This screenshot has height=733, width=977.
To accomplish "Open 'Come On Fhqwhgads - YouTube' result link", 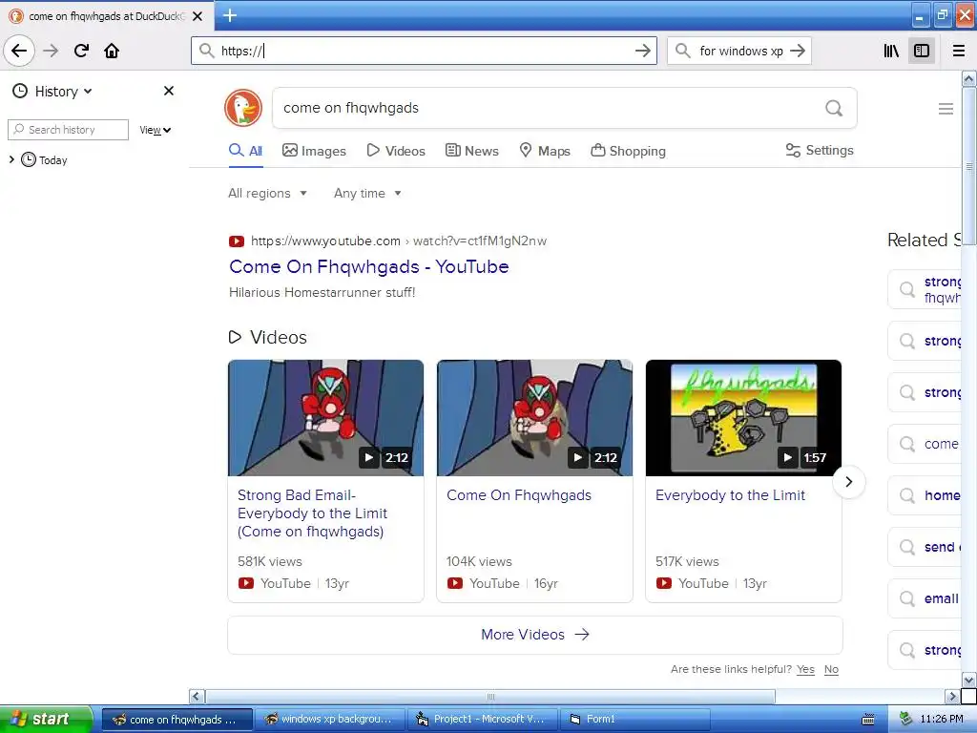I will pos(369,267).
